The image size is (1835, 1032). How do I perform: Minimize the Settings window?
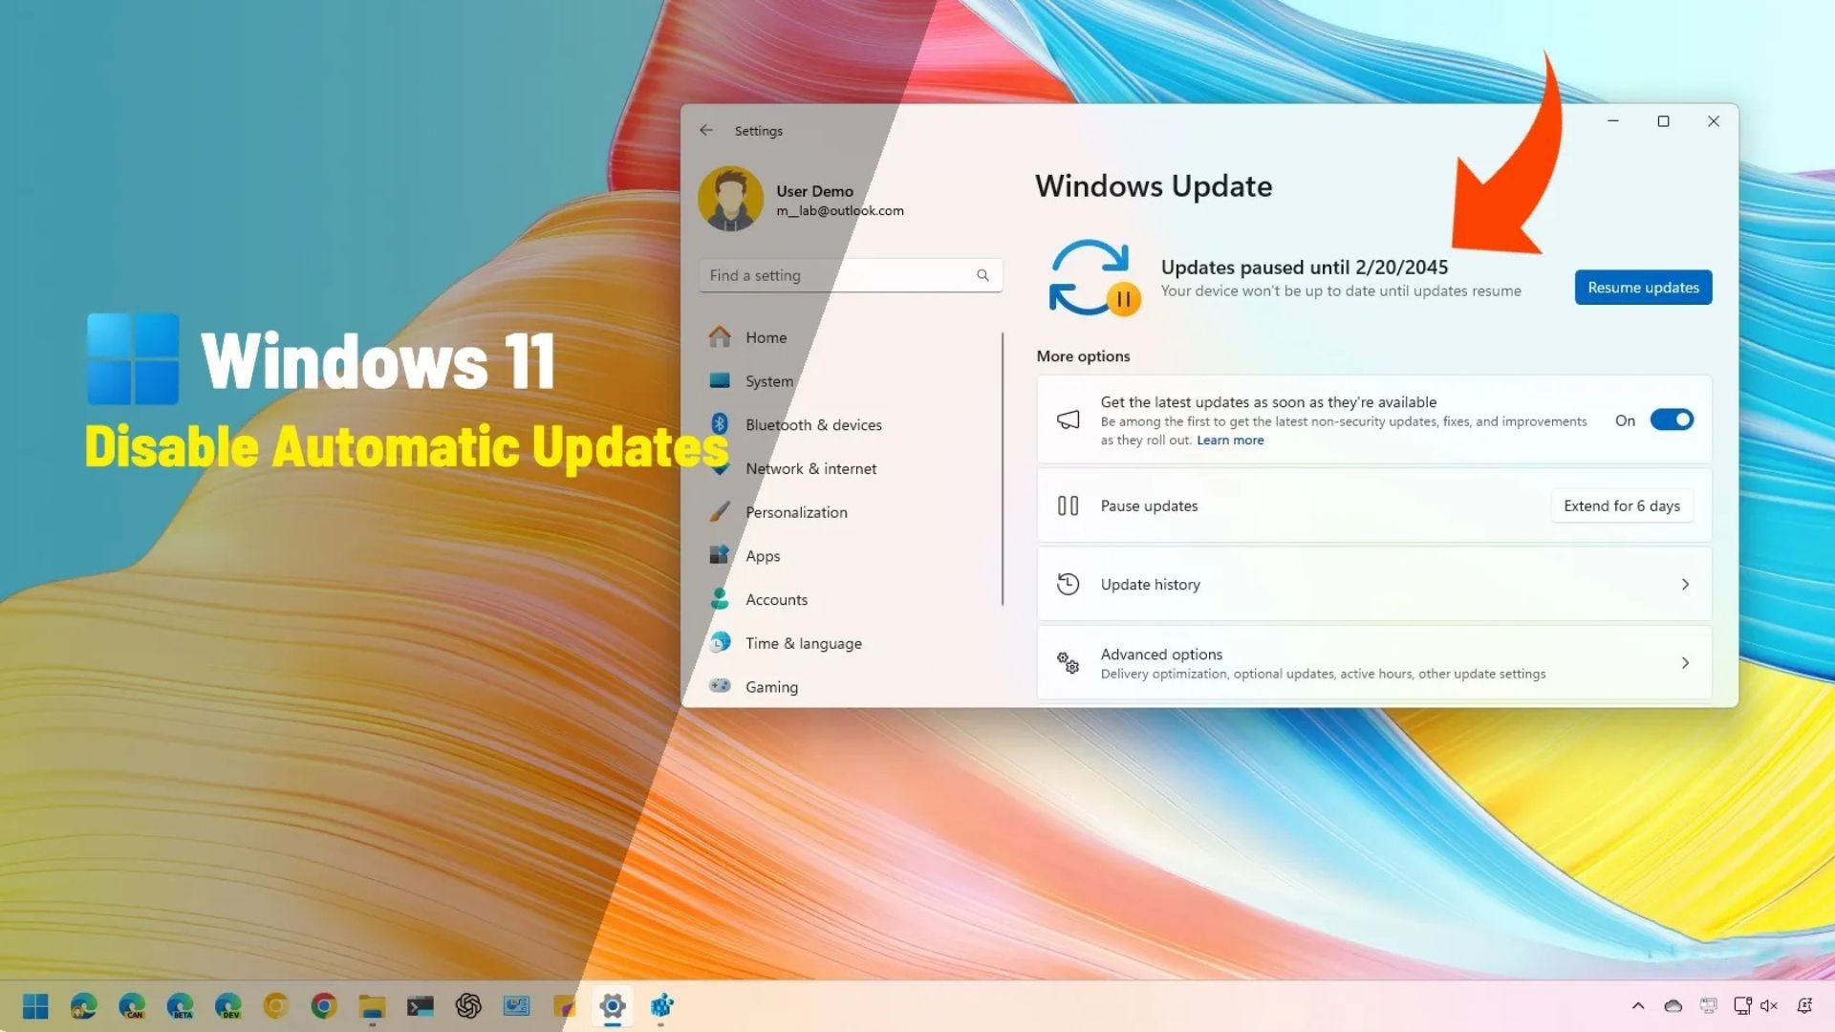(1613, 121)
